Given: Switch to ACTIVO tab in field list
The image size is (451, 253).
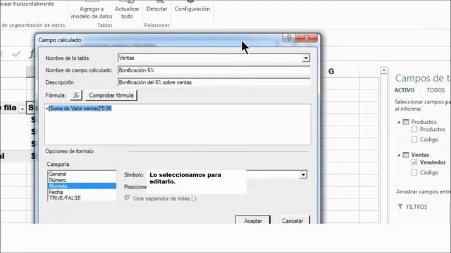Looking at the screenshot, I should click(404, 90).
